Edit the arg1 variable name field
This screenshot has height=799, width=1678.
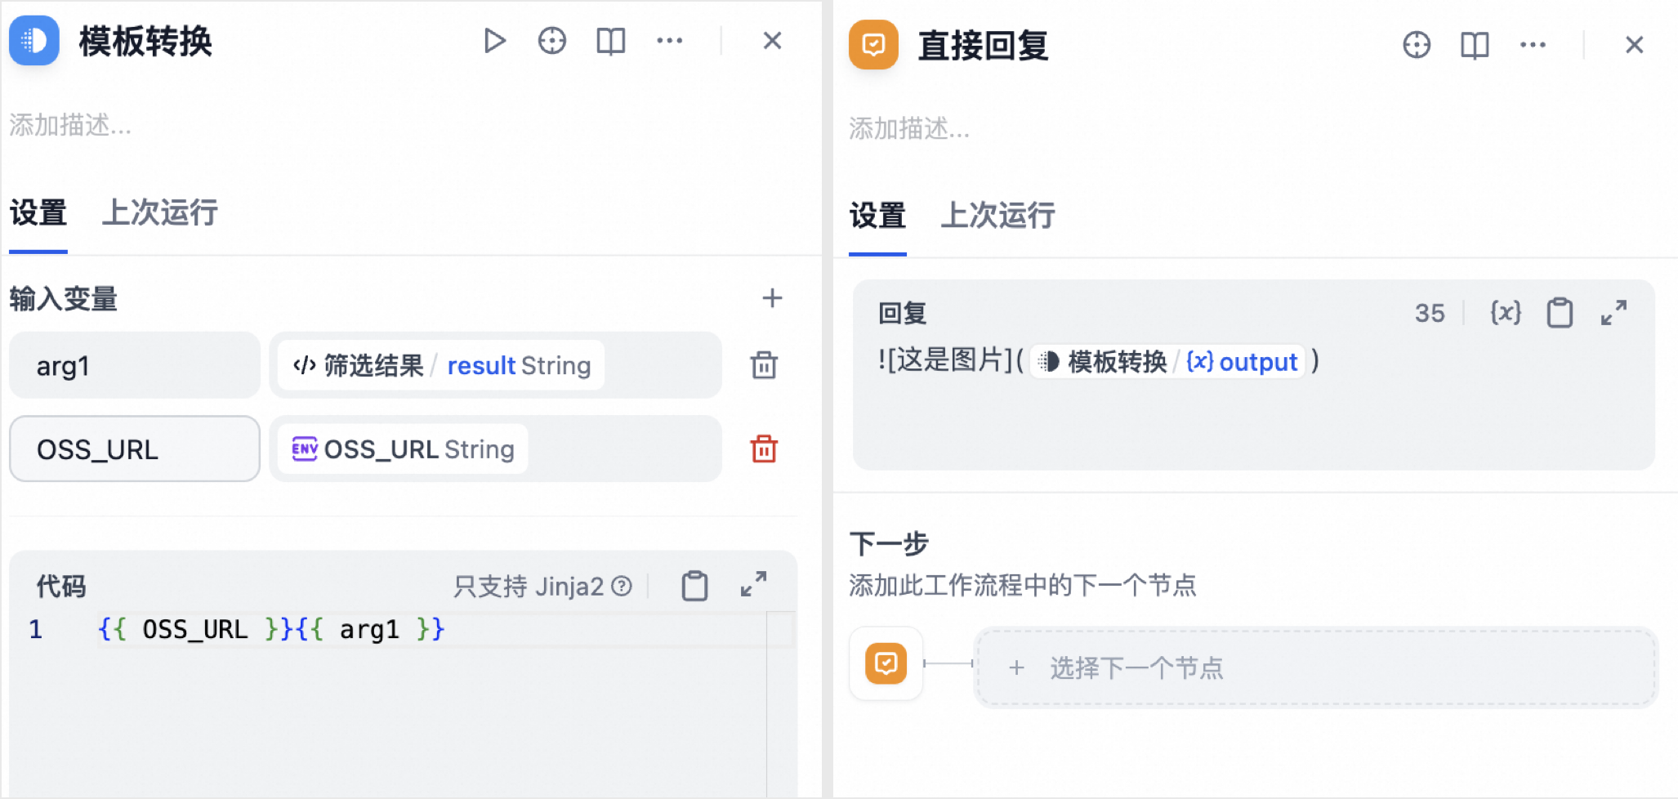click(135, 365)
